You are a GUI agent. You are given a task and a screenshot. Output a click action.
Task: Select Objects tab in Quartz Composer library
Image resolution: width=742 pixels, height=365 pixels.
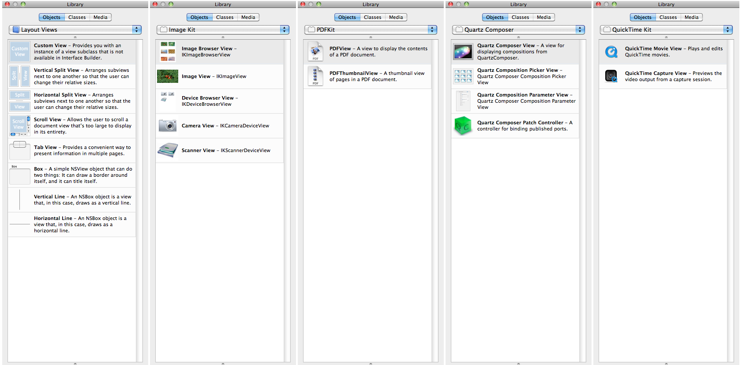tap(495, 17)
